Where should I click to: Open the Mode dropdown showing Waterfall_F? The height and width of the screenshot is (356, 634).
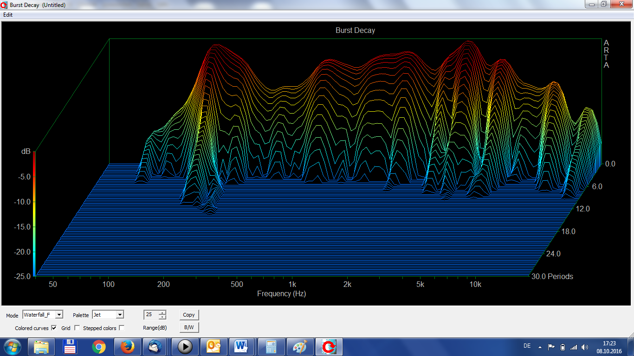pyautogui.click(x=59, y=315)
